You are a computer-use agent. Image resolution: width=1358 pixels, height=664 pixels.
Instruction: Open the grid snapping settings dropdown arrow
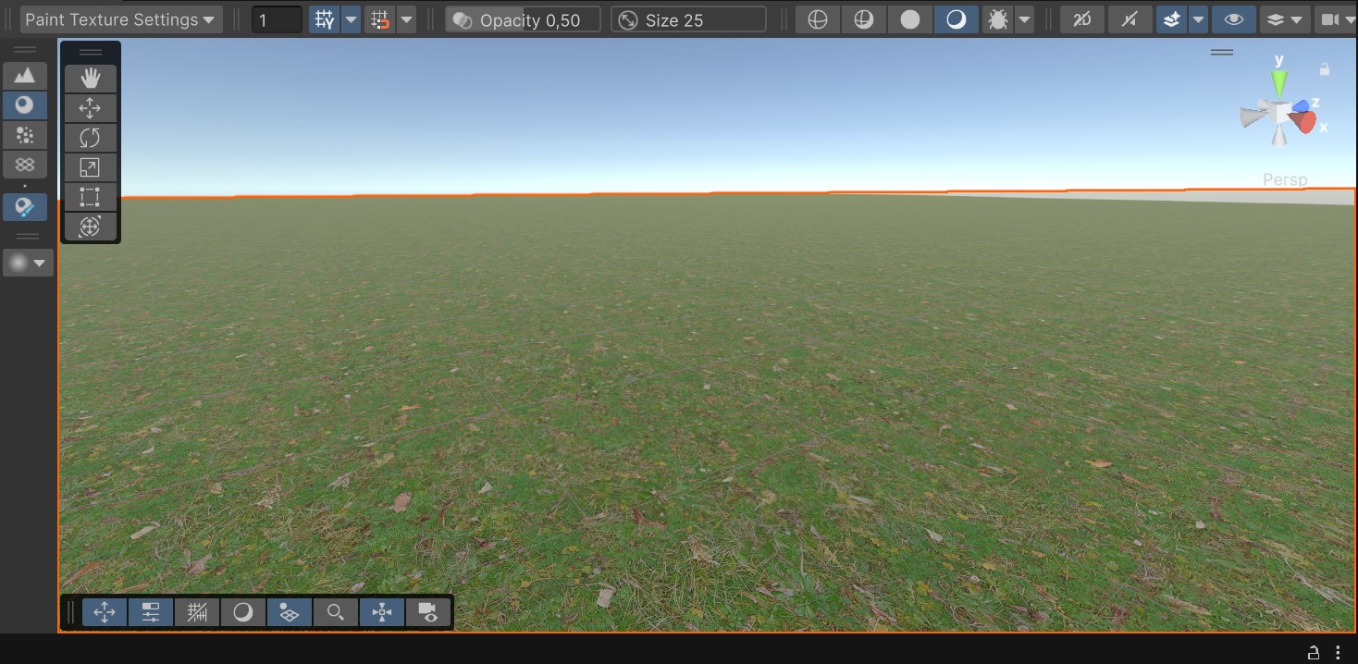pos(406,19)
